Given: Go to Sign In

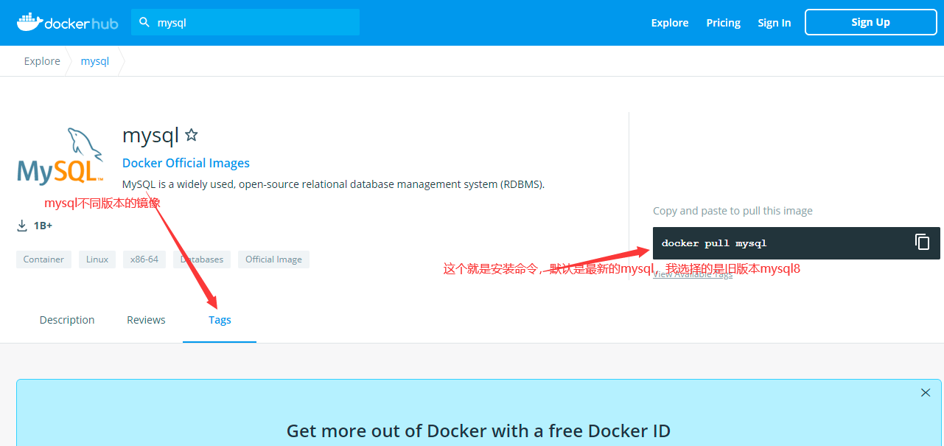Looking at the screenshot, I should pos(775,23).
